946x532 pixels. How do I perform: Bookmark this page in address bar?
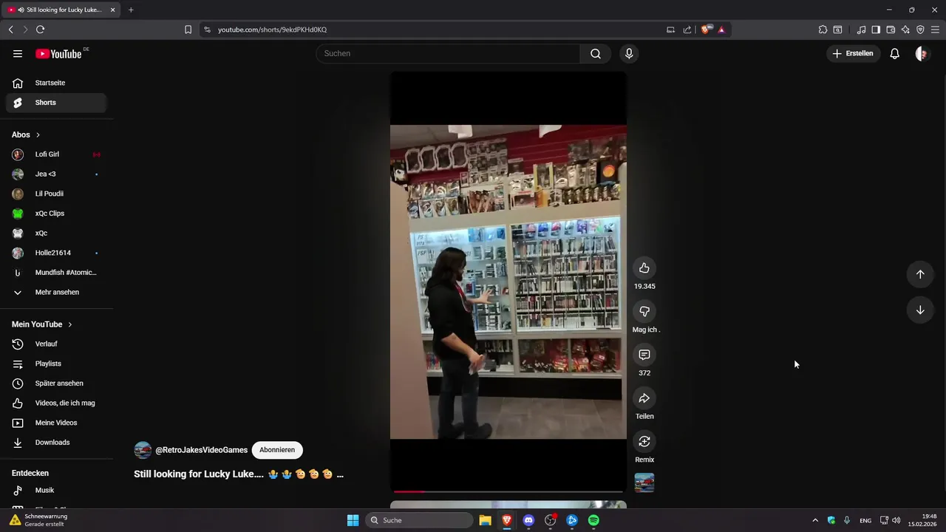(188, 30)
